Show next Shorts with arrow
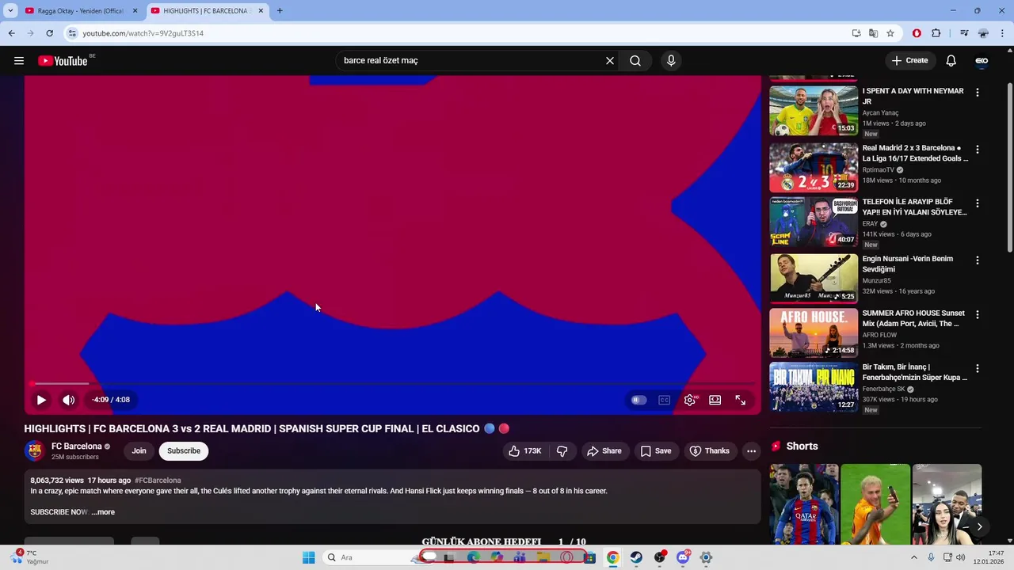Viewport: 1014px width, 570px height. click(x=979, y=526)
